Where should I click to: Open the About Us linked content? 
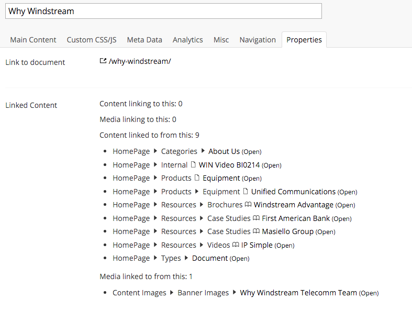(x=224, y=151)
